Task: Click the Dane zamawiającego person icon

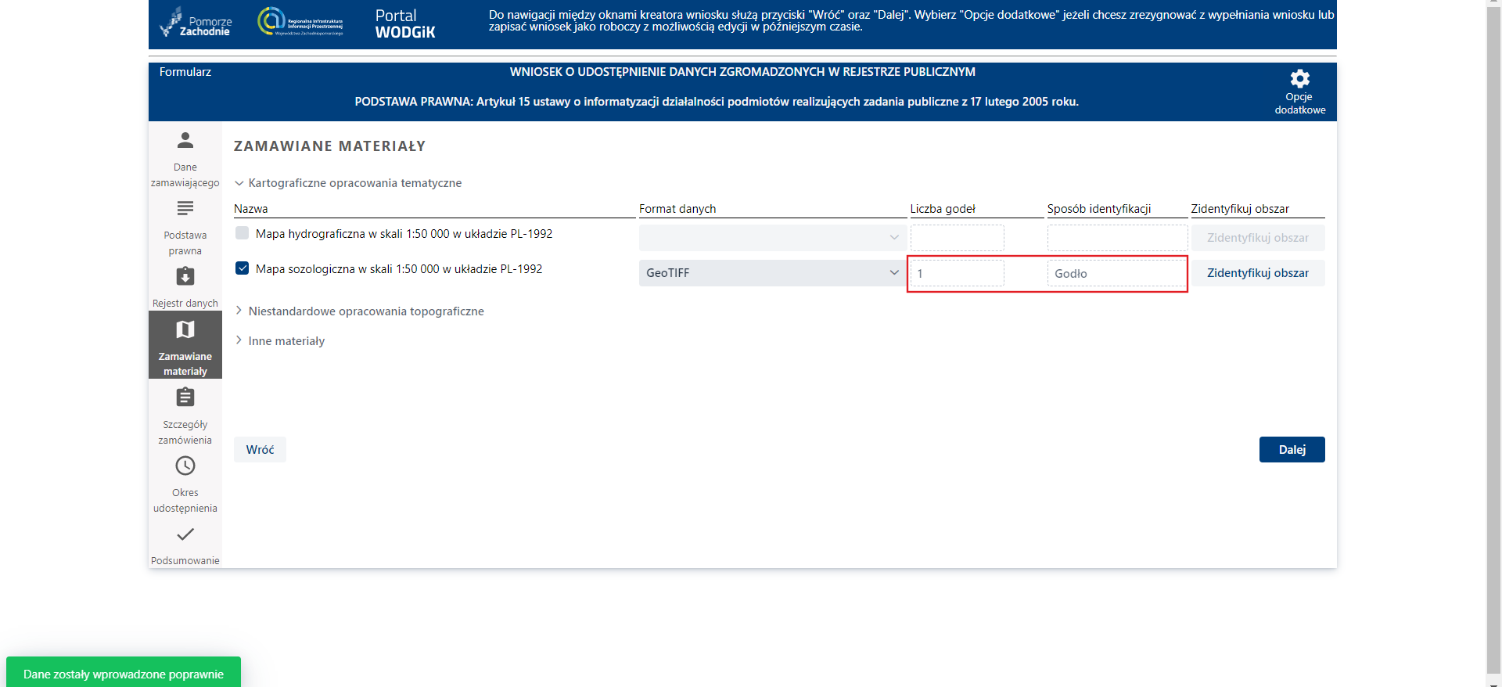Action: click(x=185, y=141)
